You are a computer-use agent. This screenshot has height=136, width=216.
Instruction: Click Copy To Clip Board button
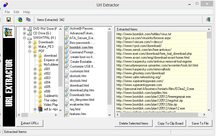[171, 123]
